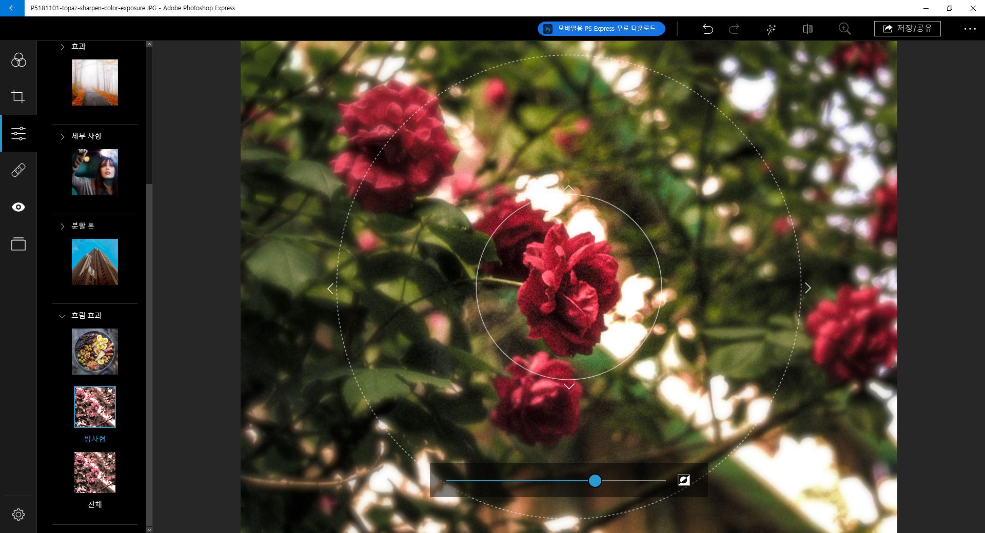Undo the last edit
The image size is (985, 533).
coord(708,29)
